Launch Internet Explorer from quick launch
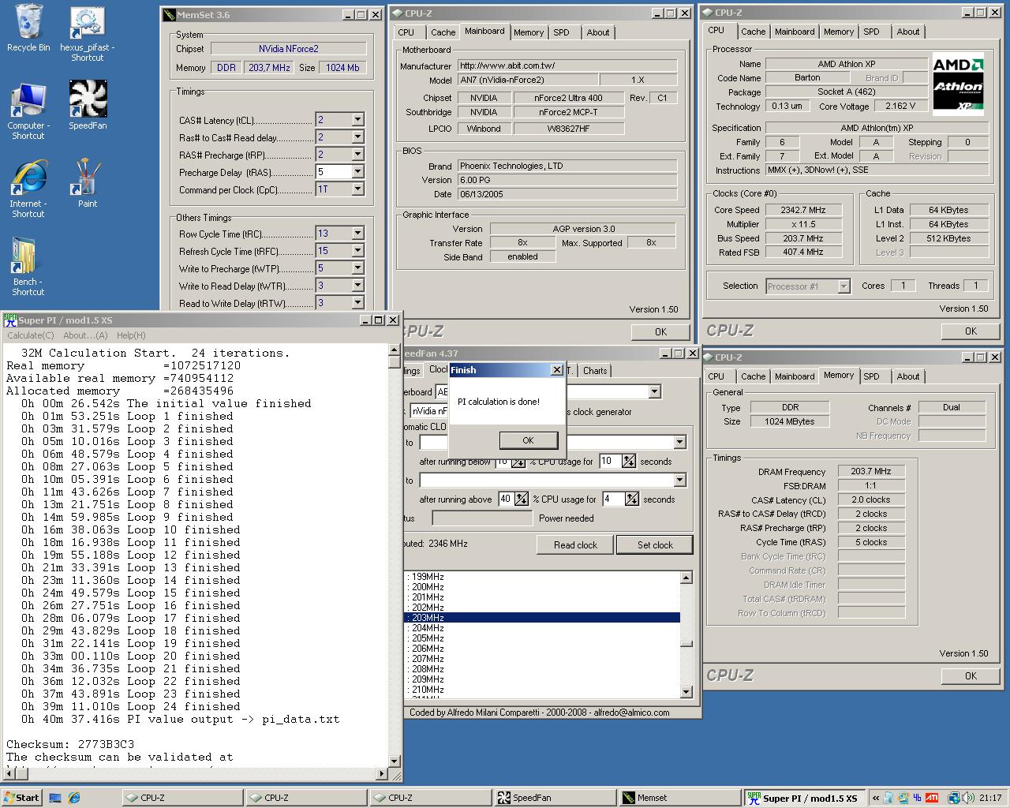Viewport: 1010px width, 808px height. point(73,798)
